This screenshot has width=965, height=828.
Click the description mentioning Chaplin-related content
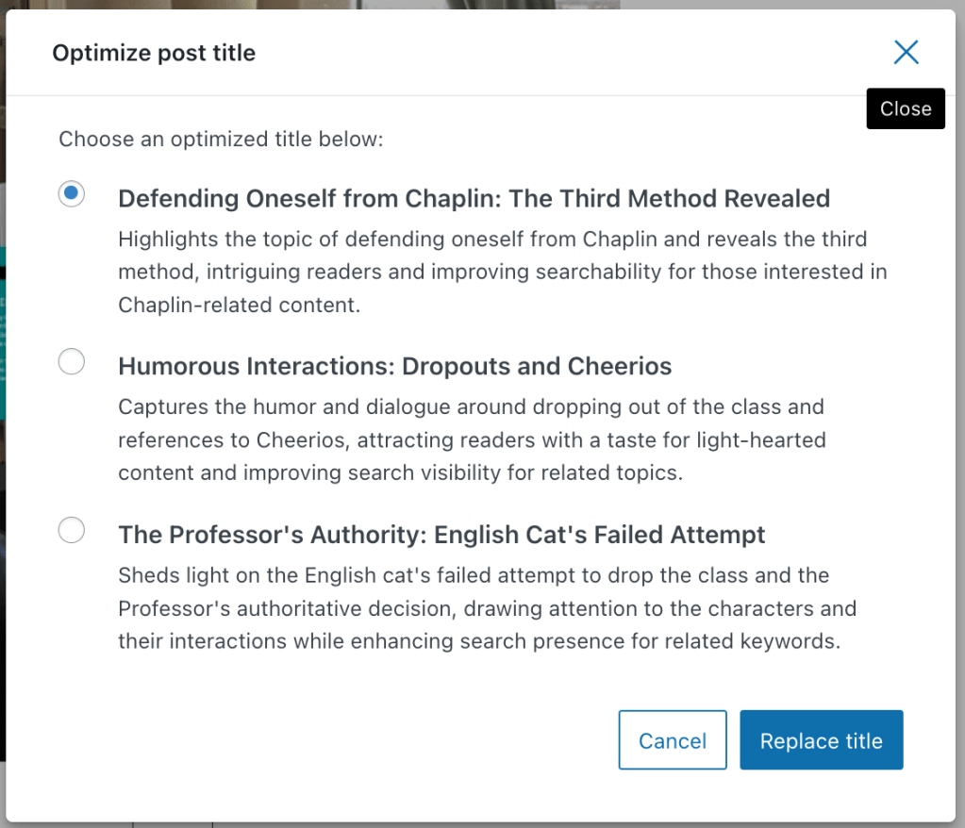click(x=502, y=273)
